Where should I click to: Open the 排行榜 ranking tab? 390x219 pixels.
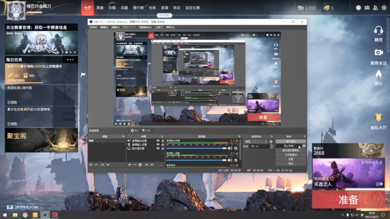click(138, 8)
